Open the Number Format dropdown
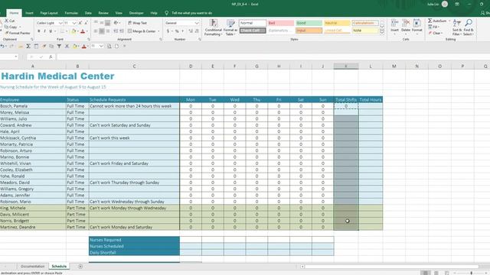Screen dimensions: 490x275 [197, 23]
